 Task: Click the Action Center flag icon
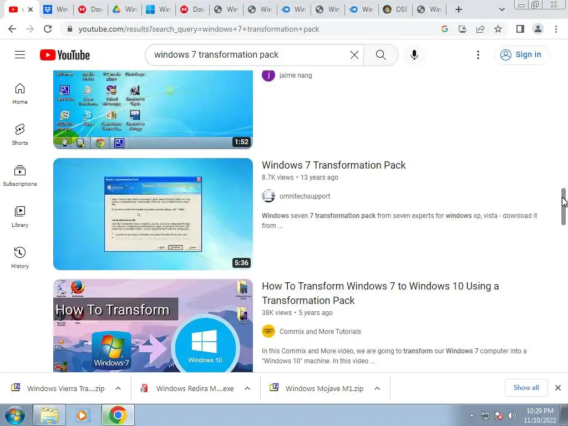(499, 415)
